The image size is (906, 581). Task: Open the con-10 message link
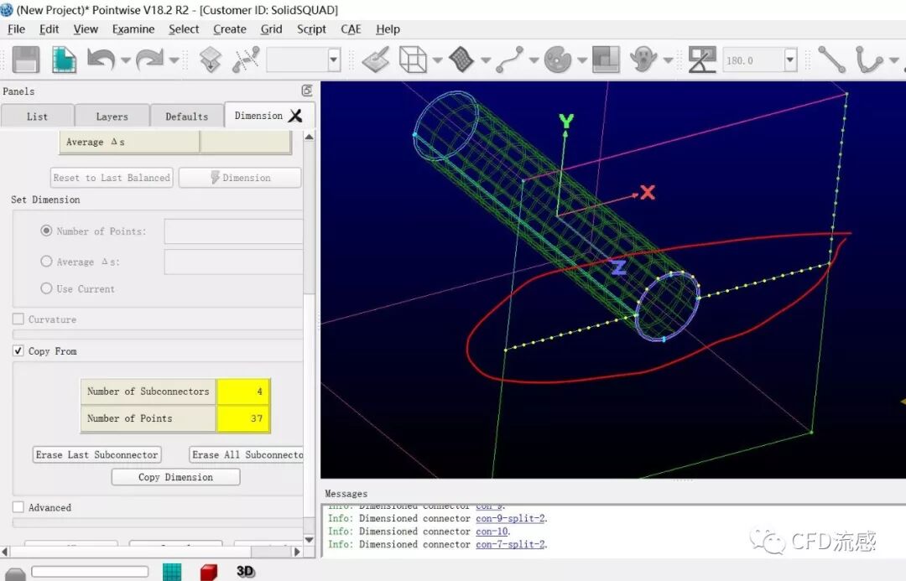tap(492, 531)
